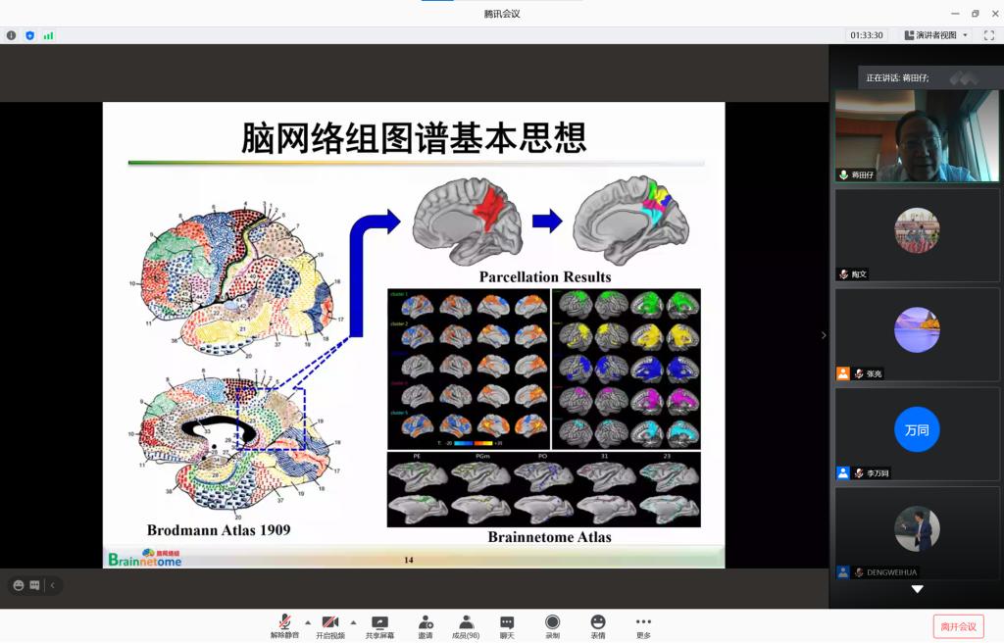This screenshot has height=643, width=1004.
Task: Unmute microphone with 解除静音 button
Action: point(284,625)
